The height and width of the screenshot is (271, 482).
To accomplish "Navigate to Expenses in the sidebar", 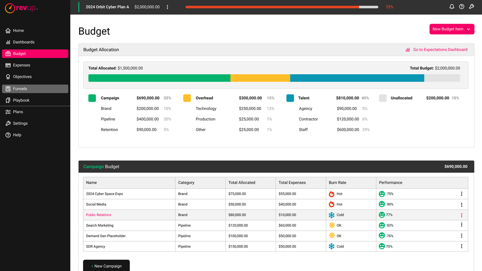I will tap(21, 65).
